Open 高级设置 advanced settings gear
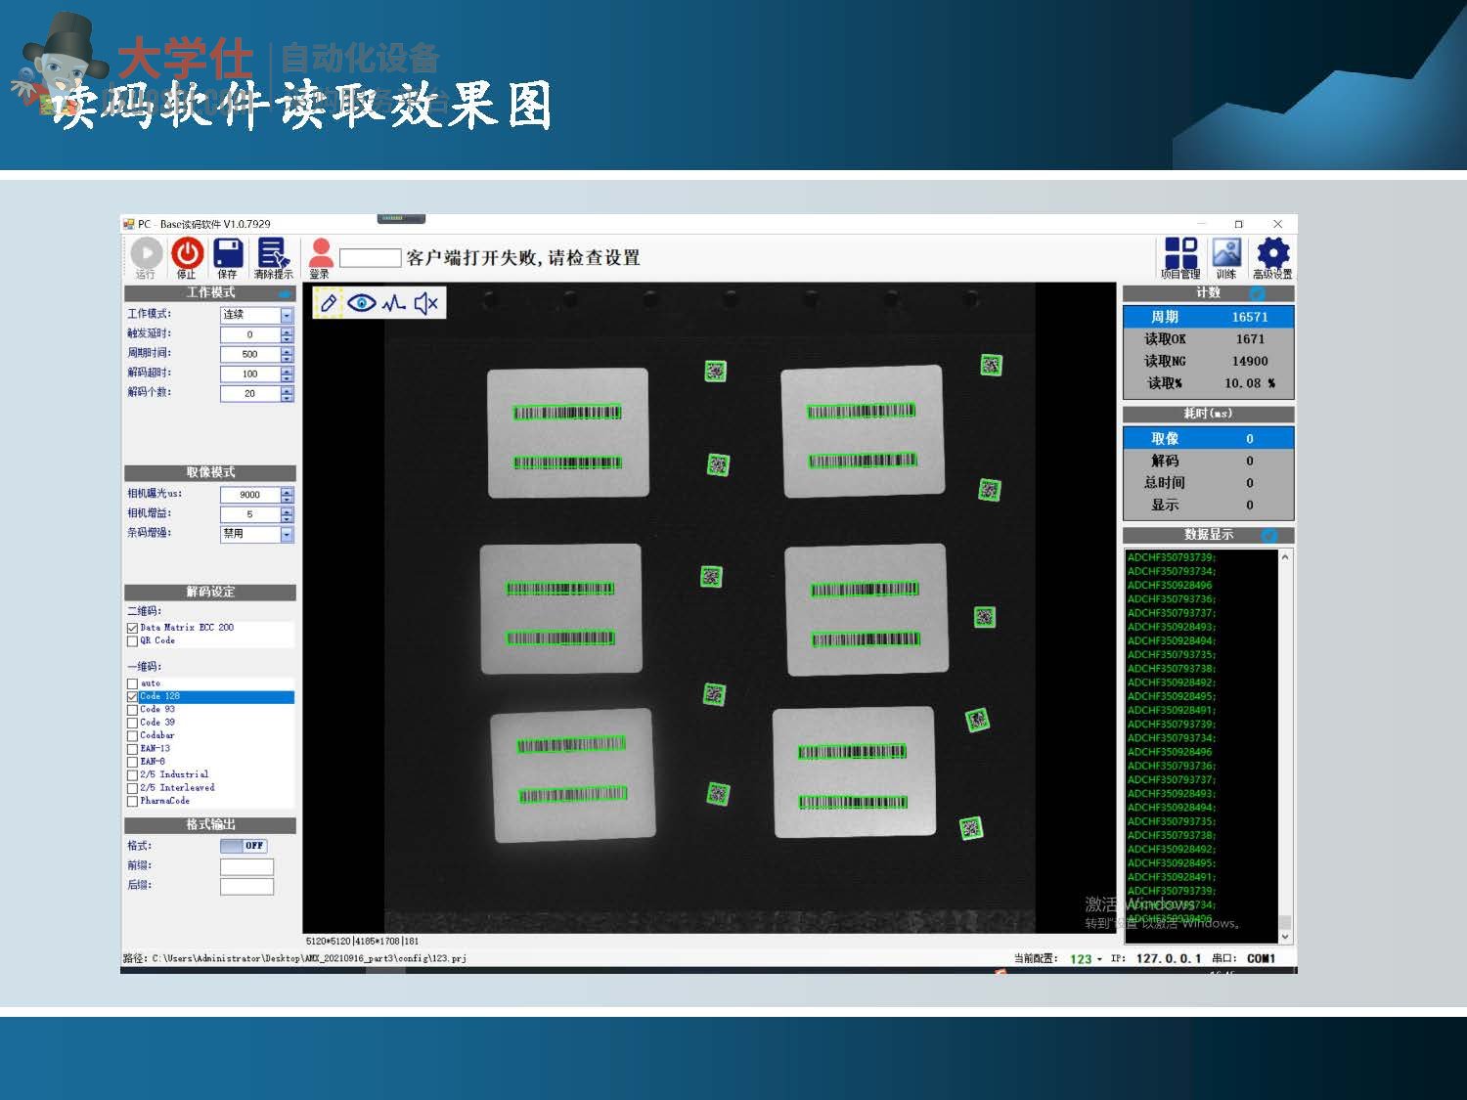Screen dimensions: 1467x1100 coord(1272,252)
